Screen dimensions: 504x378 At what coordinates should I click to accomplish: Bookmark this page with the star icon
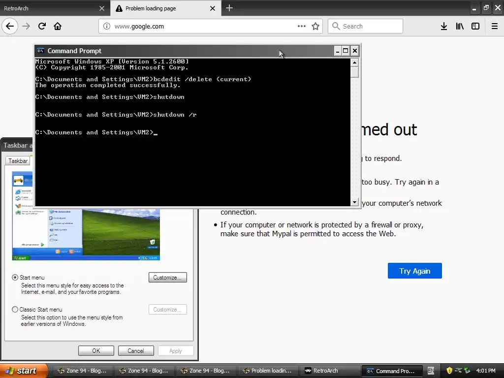pyautogui.click(x=315, y=26)
